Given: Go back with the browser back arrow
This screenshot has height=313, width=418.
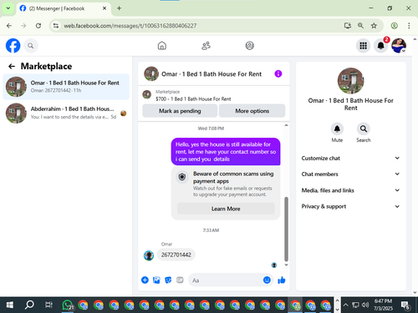Looking at the screenshot, I should pyautogui.click(x=9, y=26).
